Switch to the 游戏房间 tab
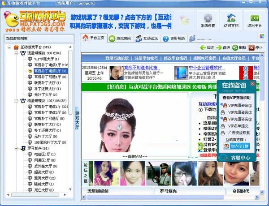This screenshot has height=206, width=269. coord(120,39)
